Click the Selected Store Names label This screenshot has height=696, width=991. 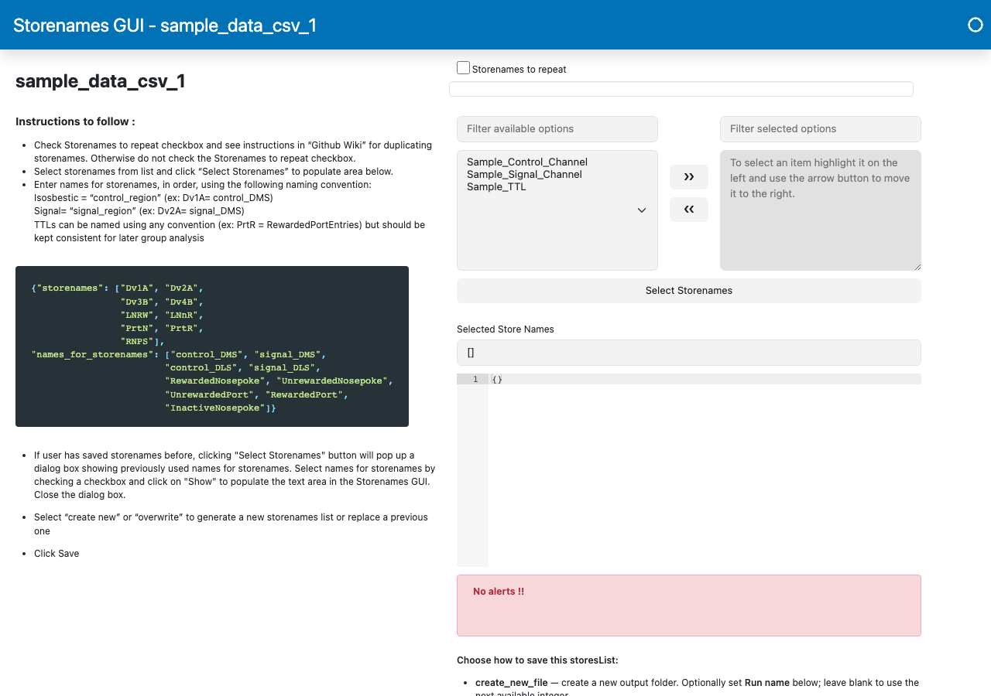click(506, 329)
